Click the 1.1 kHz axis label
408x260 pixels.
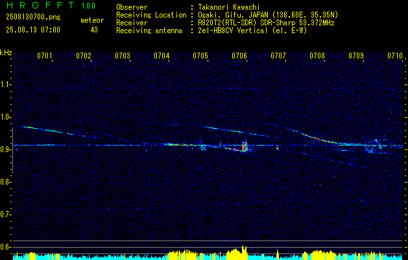click(5, 84)
